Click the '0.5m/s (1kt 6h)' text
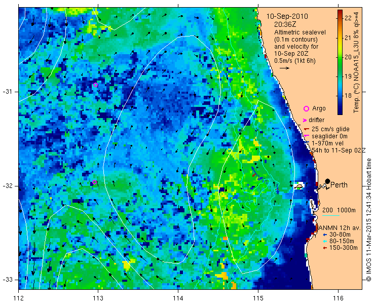The width and height of the screenshot is (375, 304). 294,61
